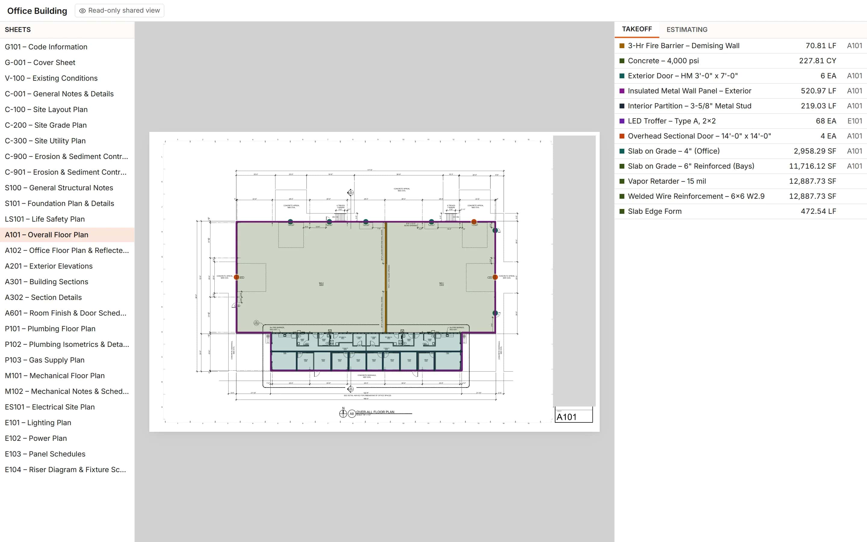867x542 pixels.
Task: Select sheet A101 – Overall Floor Plan
Action: [67, 235]
